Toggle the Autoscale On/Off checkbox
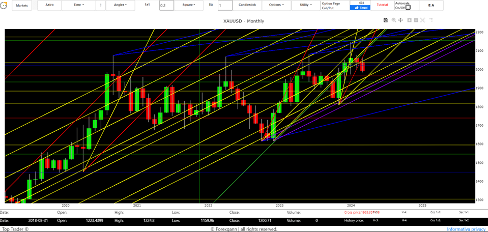The height and width of the screenshot is (232, 488). click(408, 8)
